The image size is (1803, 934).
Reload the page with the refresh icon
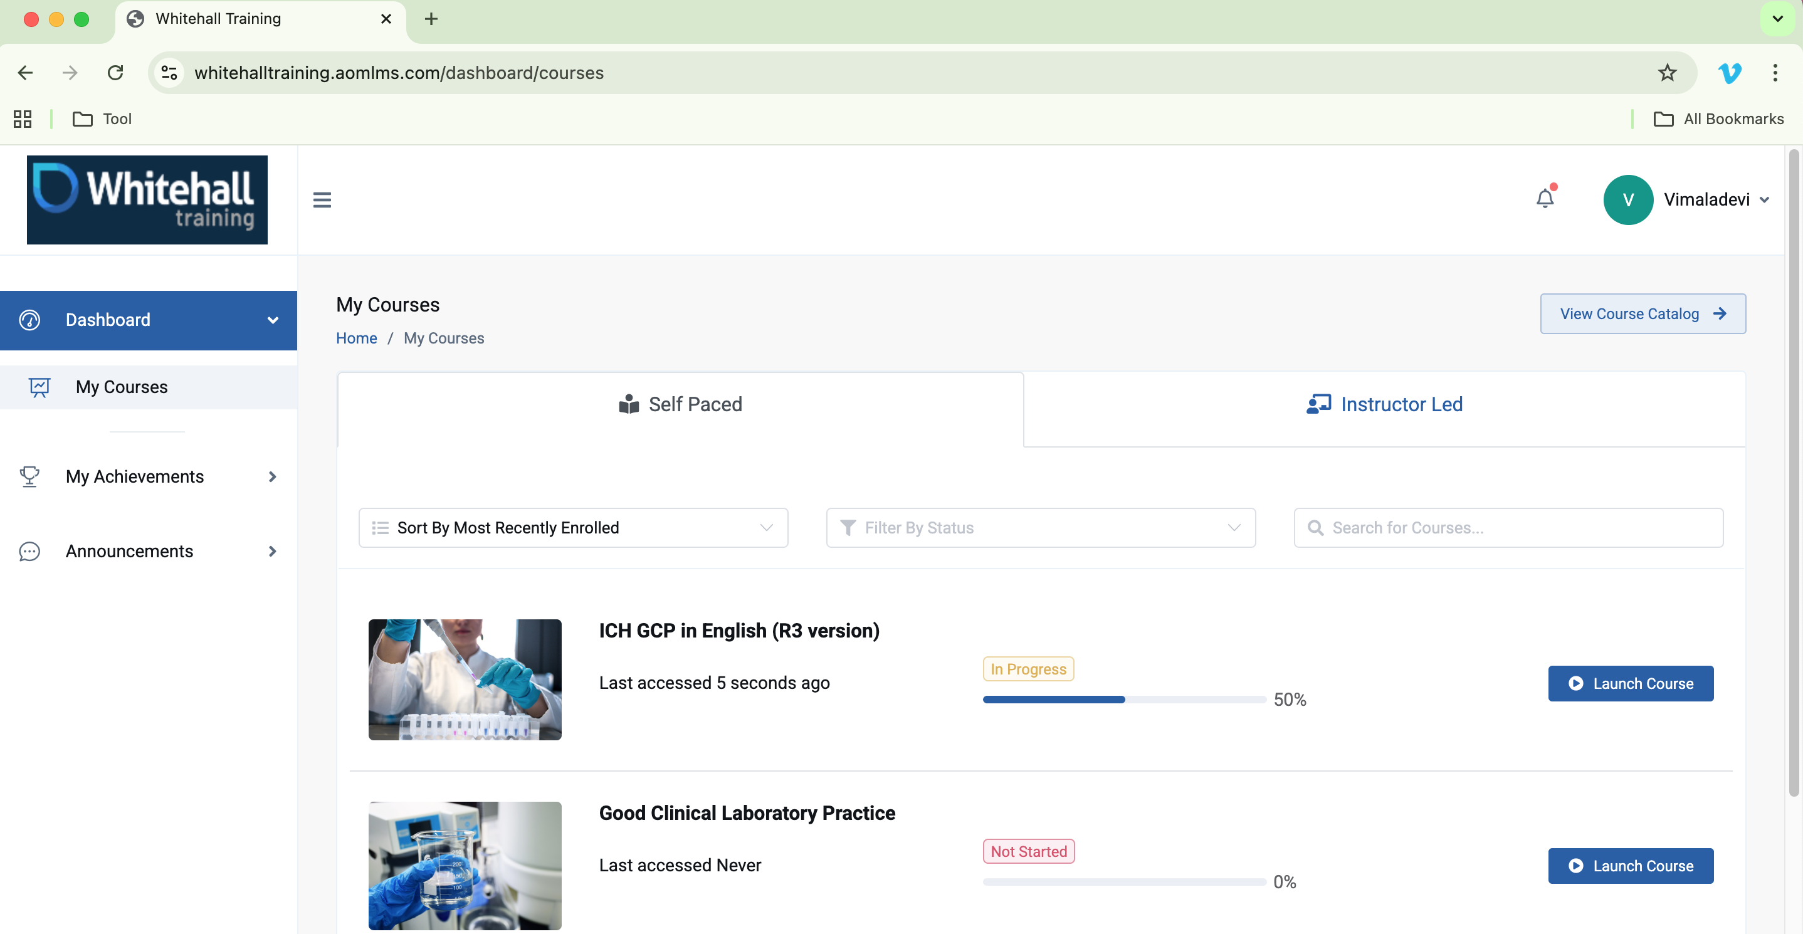tap(115, 72)
